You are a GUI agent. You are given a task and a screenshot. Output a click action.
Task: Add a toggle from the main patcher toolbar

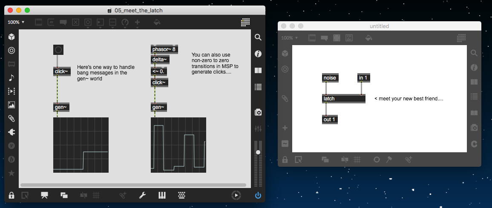tap(75, 22)
